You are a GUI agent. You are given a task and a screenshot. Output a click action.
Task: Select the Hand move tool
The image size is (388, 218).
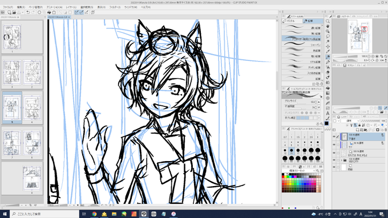328,26
